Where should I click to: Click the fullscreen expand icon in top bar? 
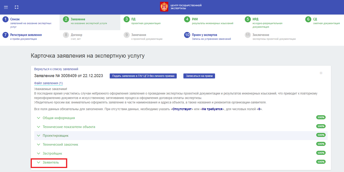tap(16, 7)
